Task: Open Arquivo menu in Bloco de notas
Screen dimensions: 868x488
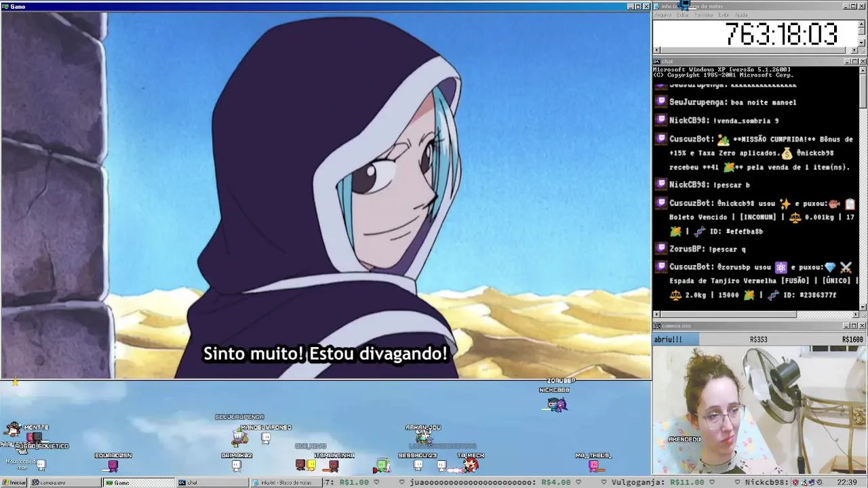Action: point(663,15)
